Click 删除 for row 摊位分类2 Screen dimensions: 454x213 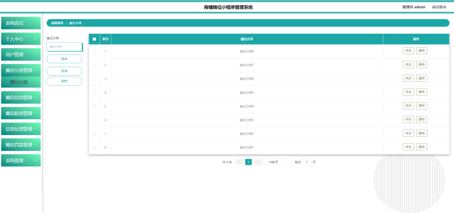pyautogui.click(x=422, y=133)
